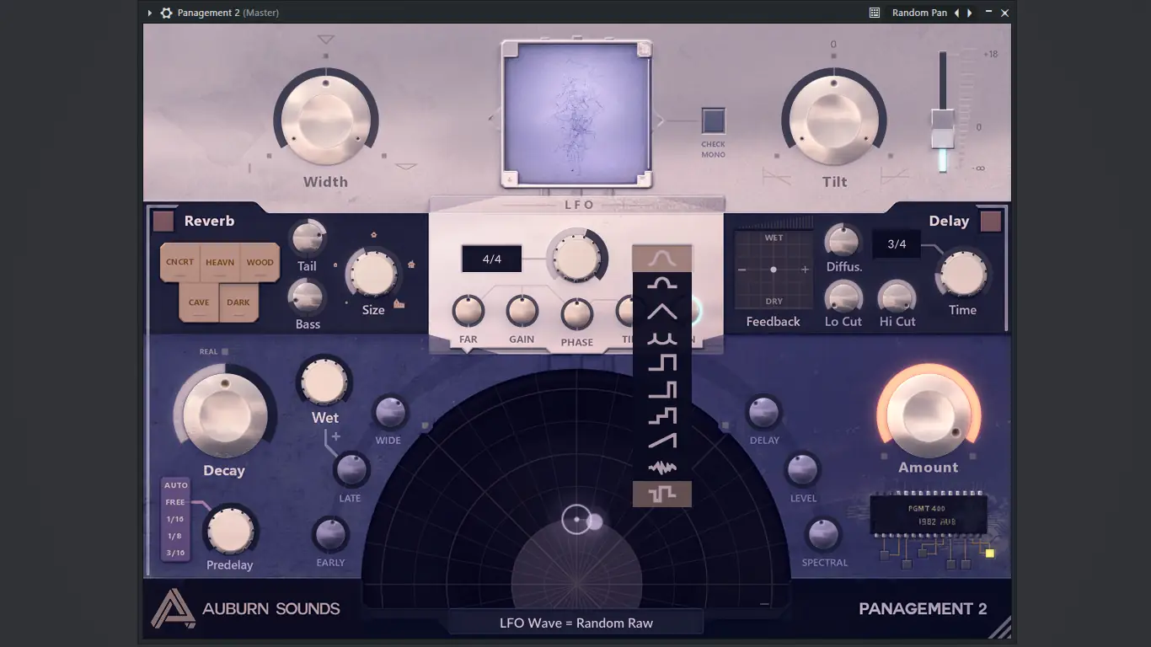Click the Hi Cut knob
The image size is (1151, 647).
click(x=897, y=297)
